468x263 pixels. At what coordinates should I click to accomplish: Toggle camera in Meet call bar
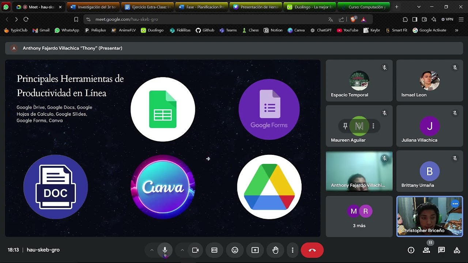[196, 250]
